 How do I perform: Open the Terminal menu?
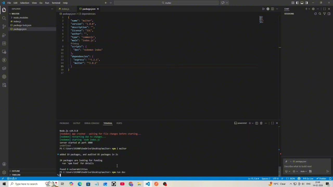[56, 3]
